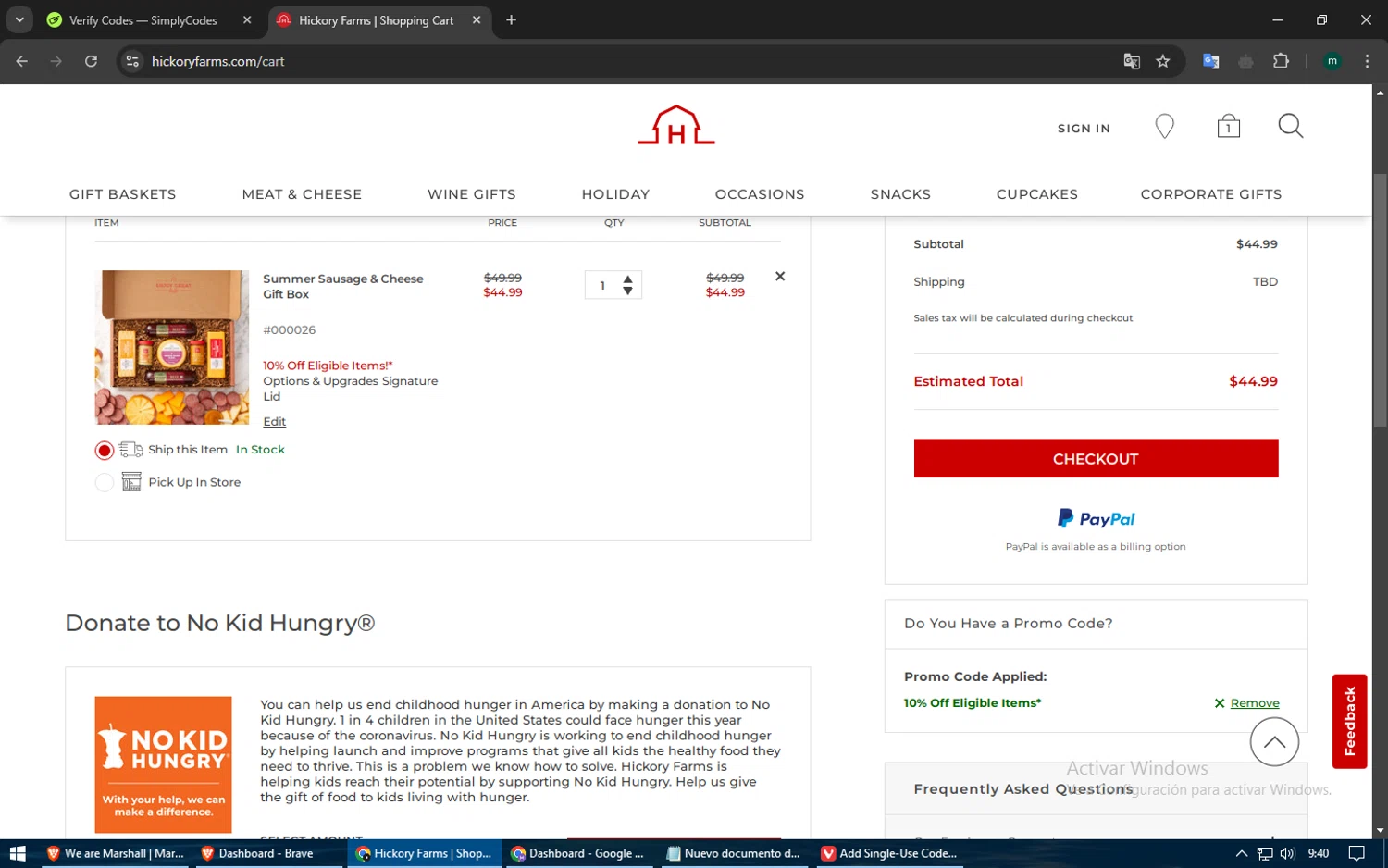Open Dashboard - Google Chrome taskbar item
Screen dimensions: 1388x868
click(x=577, y=853)
